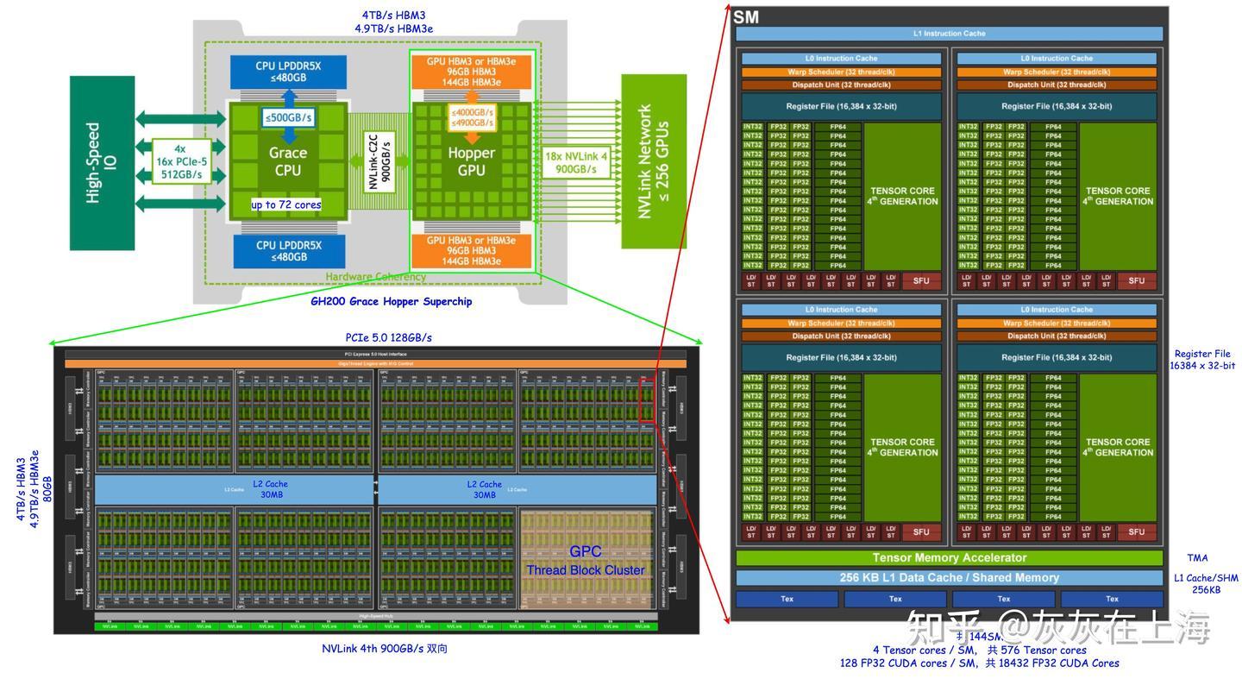The width and height of the screenshot is (1242, 679).
Task: Select the Hardware Coherency label
Action: point(375,277)
